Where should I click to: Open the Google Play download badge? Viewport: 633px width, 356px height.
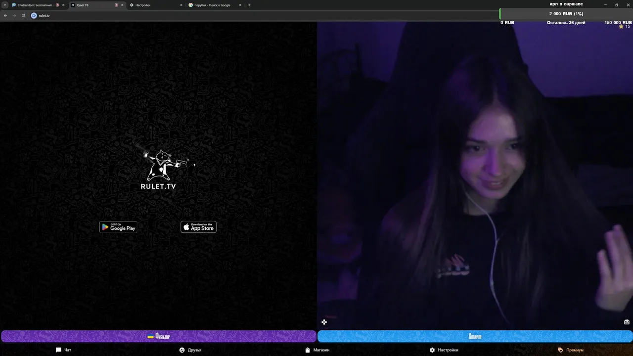118,227
